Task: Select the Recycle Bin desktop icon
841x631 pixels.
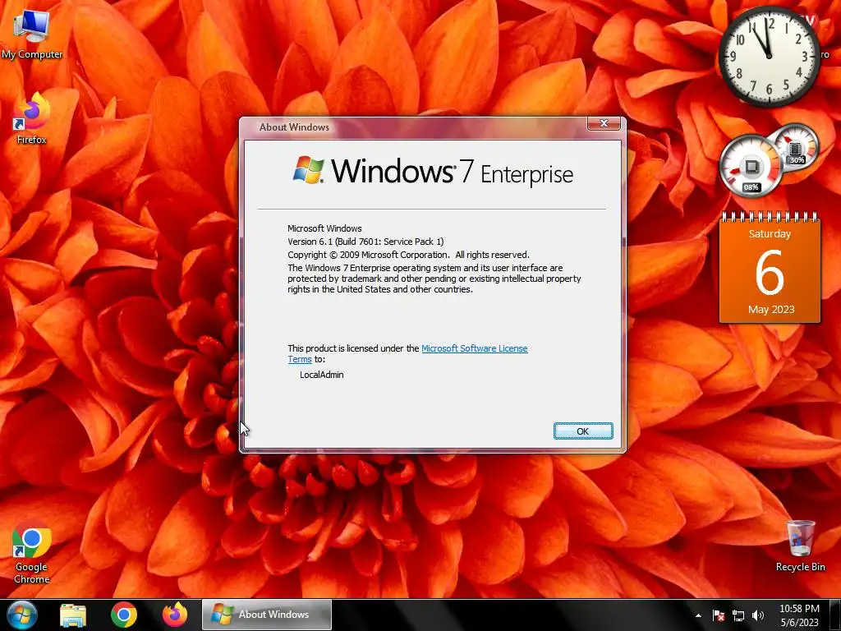Action: click(x=800, y=546)
